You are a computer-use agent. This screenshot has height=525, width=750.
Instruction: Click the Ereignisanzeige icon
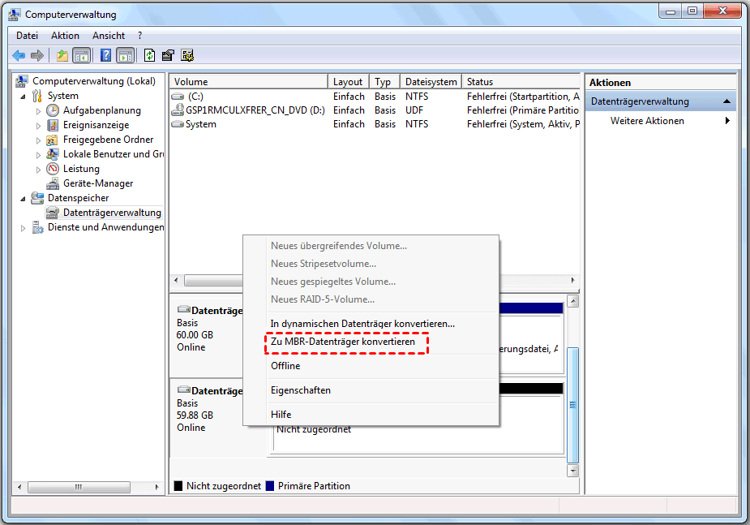tap(53, 126)
